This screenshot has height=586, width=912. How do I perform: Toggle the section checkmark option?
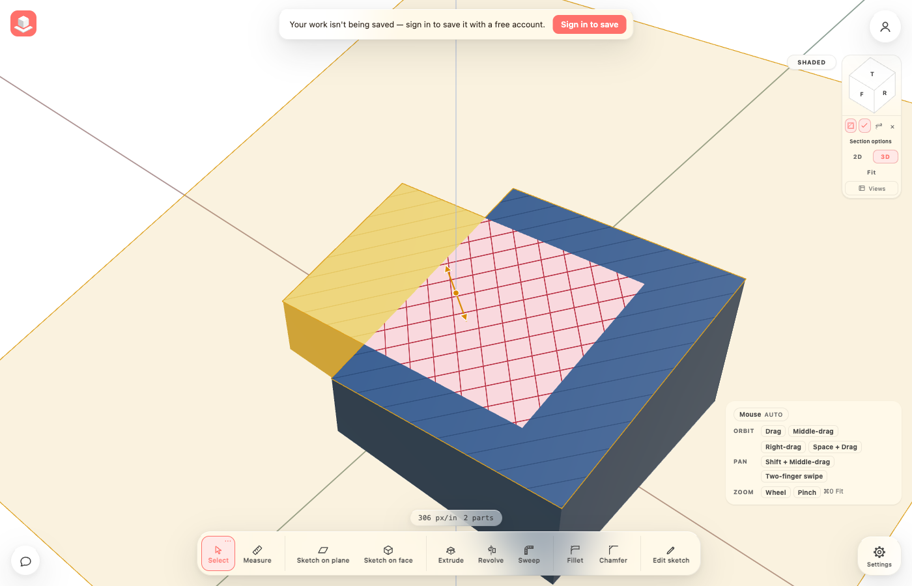pyautogui.click(x=864, y=126)
